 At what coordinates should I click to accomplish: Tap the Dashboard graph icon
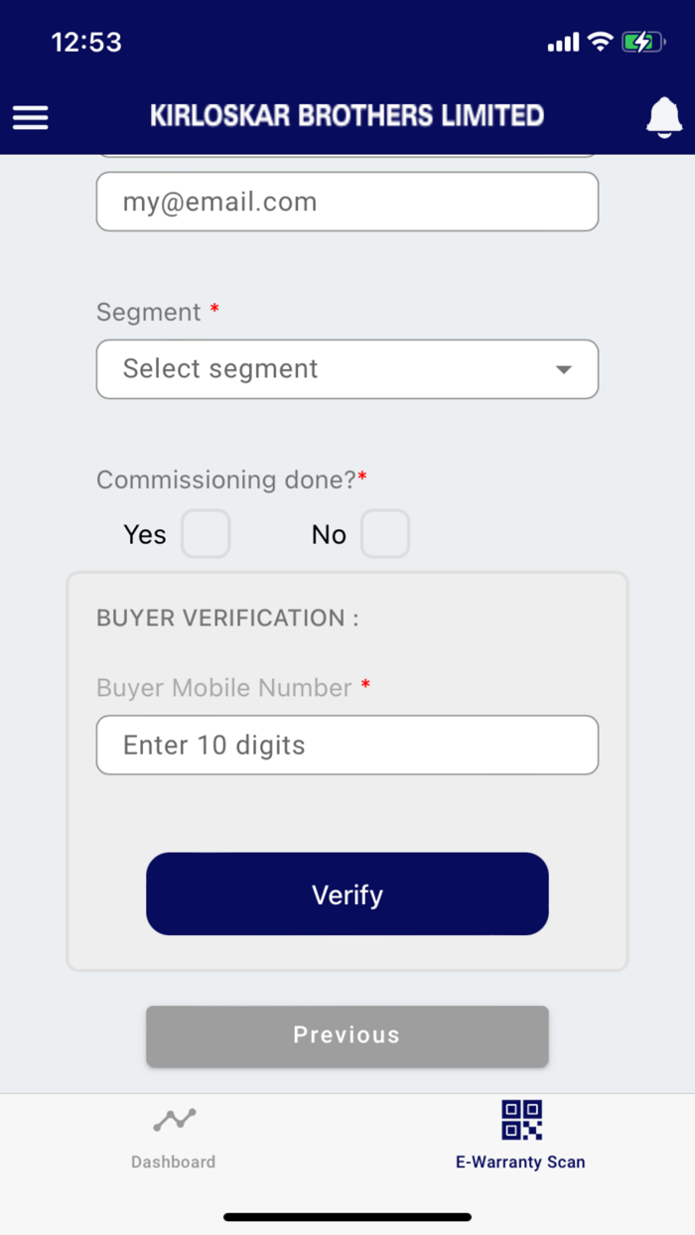click(x=174, y=1120)
